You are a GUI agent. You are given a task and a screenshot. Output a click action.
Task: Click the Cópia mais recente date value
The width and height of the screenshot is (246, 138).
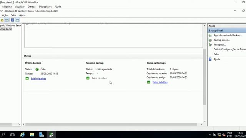[178, 73]
